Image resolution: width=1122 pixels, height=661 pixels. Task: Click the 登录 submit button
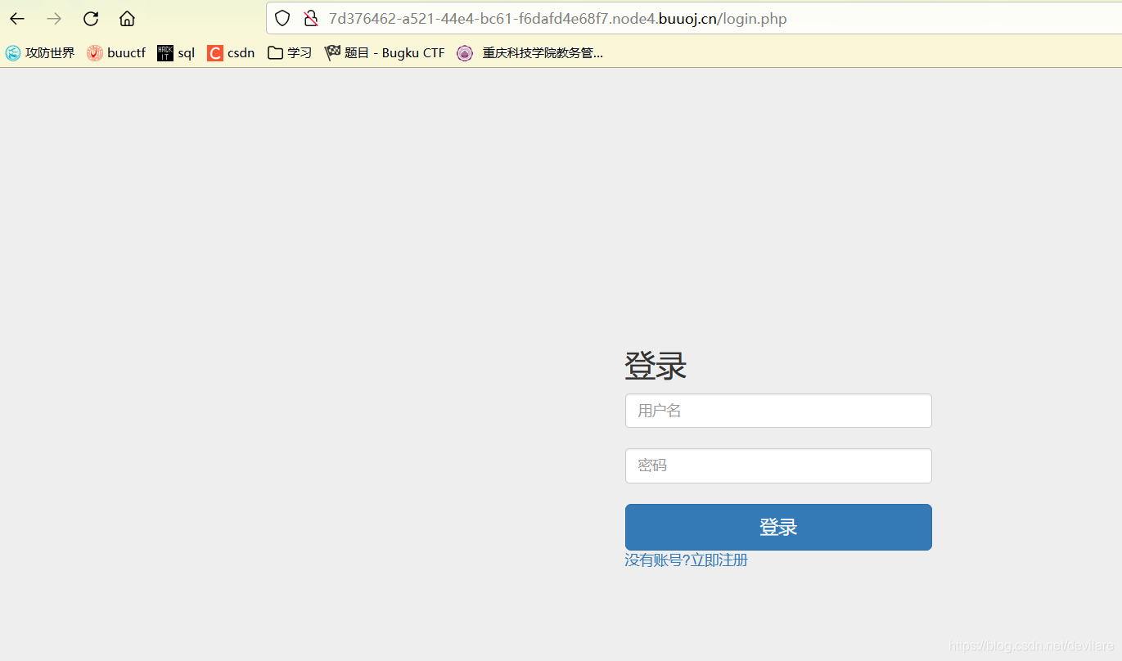[777, 527]
